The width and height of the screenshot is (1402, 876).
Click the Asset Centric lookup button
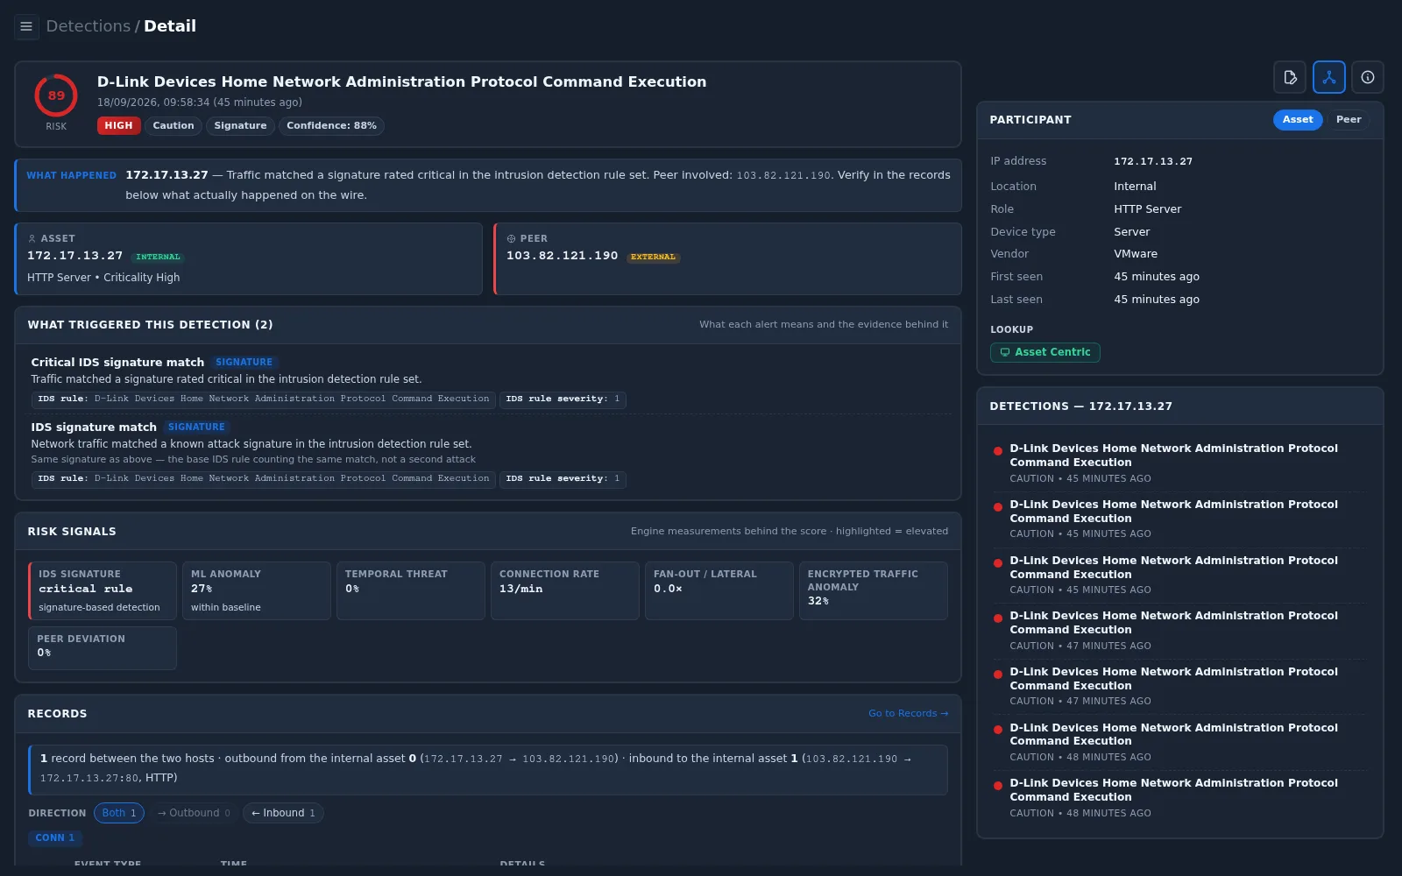pos(1044,352)
